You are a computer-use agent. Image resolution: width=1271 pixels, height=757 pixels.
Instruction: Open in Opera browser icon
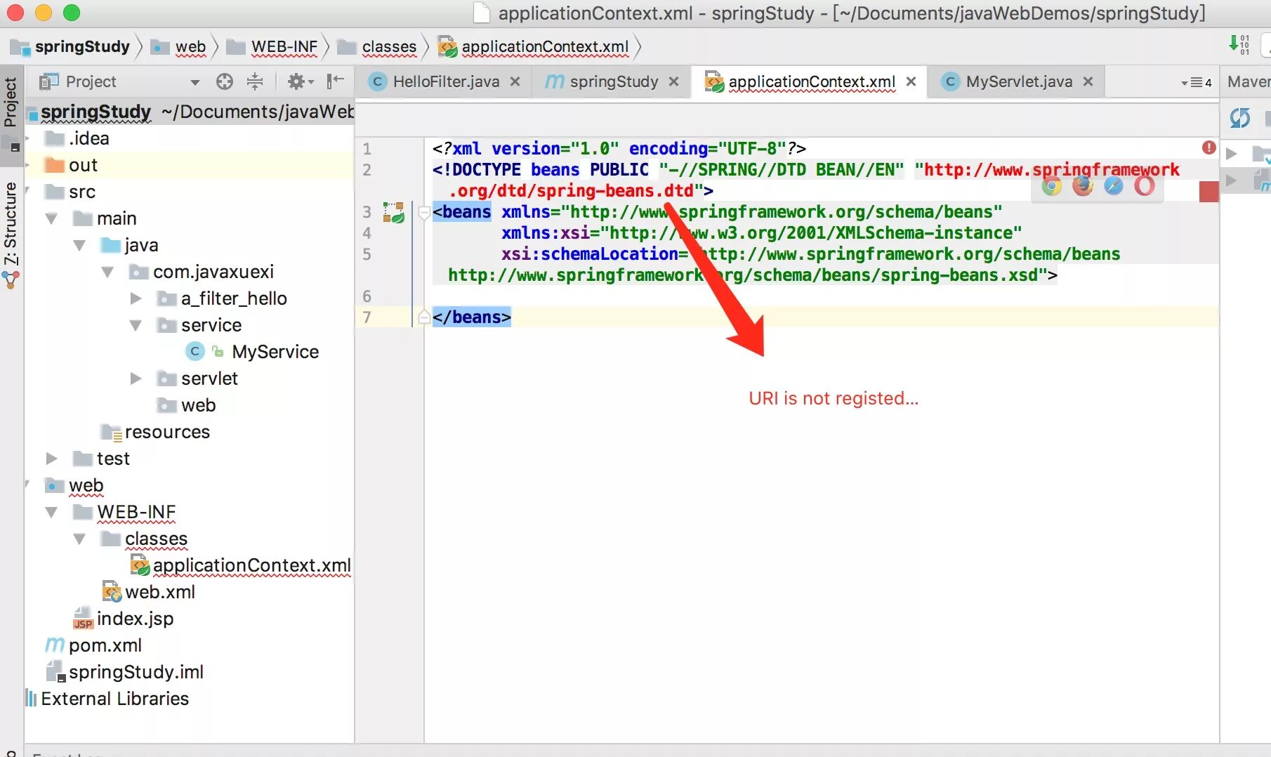[x=1144, y=186]
